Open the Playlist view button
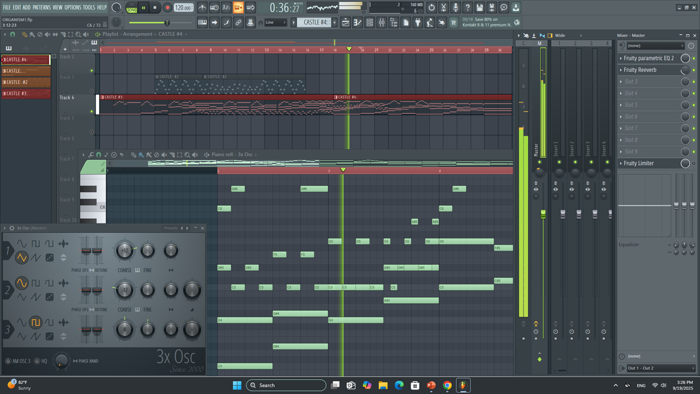Viewport: 700px width, 394px height. click(346, 22)
